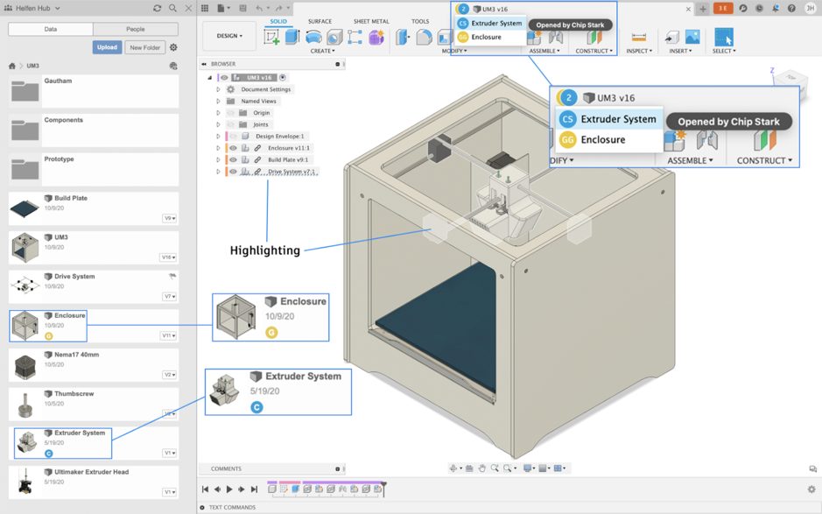The width and height of the screenshot is (822, 514).
Task: Expand the Named Views node
Action: [x=219, y=102]
